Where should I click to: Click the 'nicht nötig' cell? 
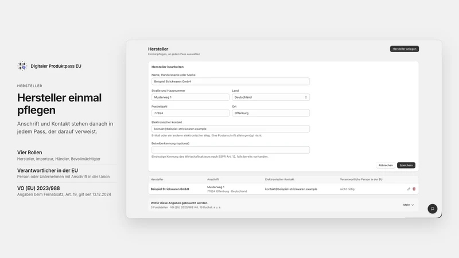point(347,189)
